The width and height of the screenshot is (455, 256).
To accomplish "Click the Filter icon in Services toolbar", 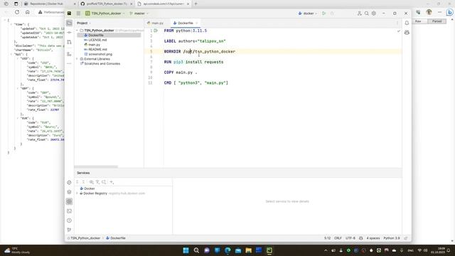I will tap(97, 182).
